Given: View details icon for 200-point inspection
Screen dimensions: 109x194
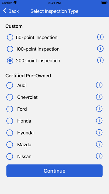Looking at the screenshot, I should point(100,60).
